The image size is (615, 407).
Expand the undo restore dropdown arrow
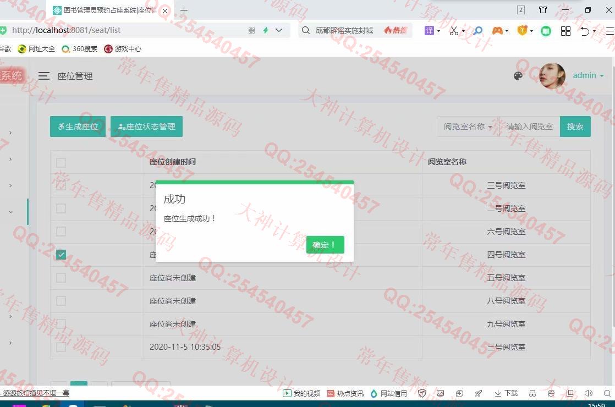point(594,31)
